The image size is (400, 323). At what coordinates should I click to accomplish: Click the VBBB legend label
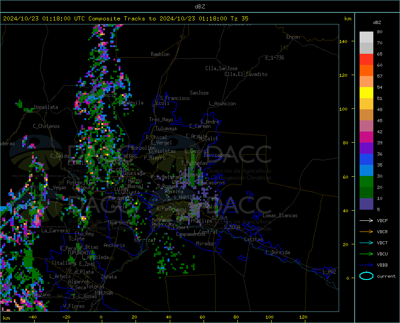[382, 265]
